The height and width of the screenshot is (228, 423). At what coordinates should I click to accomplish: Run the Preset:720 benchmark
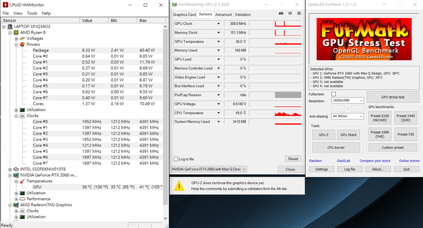pos(405,134)
